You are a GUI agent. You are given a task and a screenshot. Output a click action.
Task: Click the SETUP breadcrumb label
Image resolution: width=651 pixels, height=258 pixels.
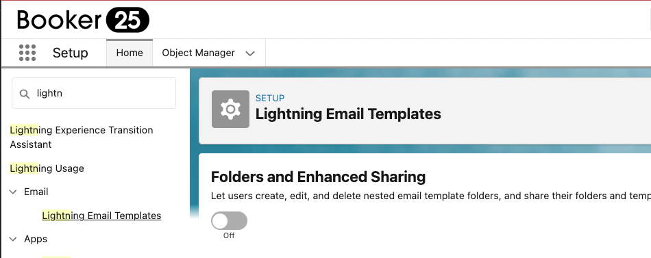[270, 99]
